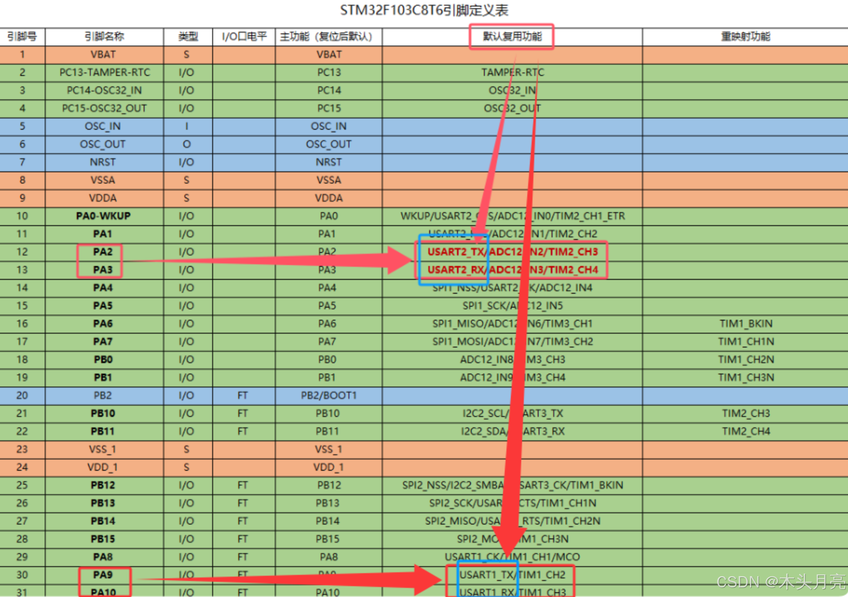The image size is (848, 597).
Task: Click the SPI1_SCK/ADC12_IN5 cell
Action: 512,306
